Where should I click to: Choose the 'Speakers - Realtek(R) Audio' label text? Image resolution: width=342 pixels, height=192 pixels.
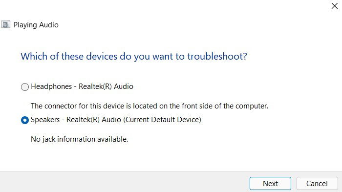coord(76,120)
